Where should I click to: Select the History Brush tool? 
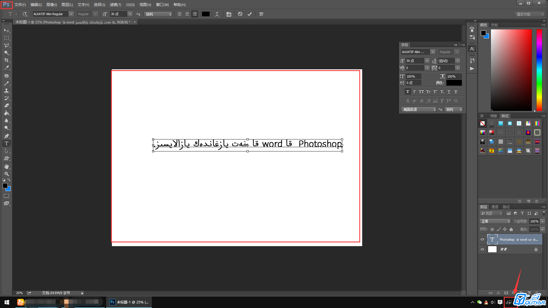pos(7,98)
